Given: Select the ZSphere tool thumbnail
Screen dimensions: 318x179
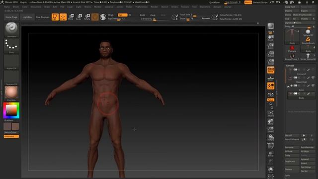Looking at the screenshot, I should point(292,49).
